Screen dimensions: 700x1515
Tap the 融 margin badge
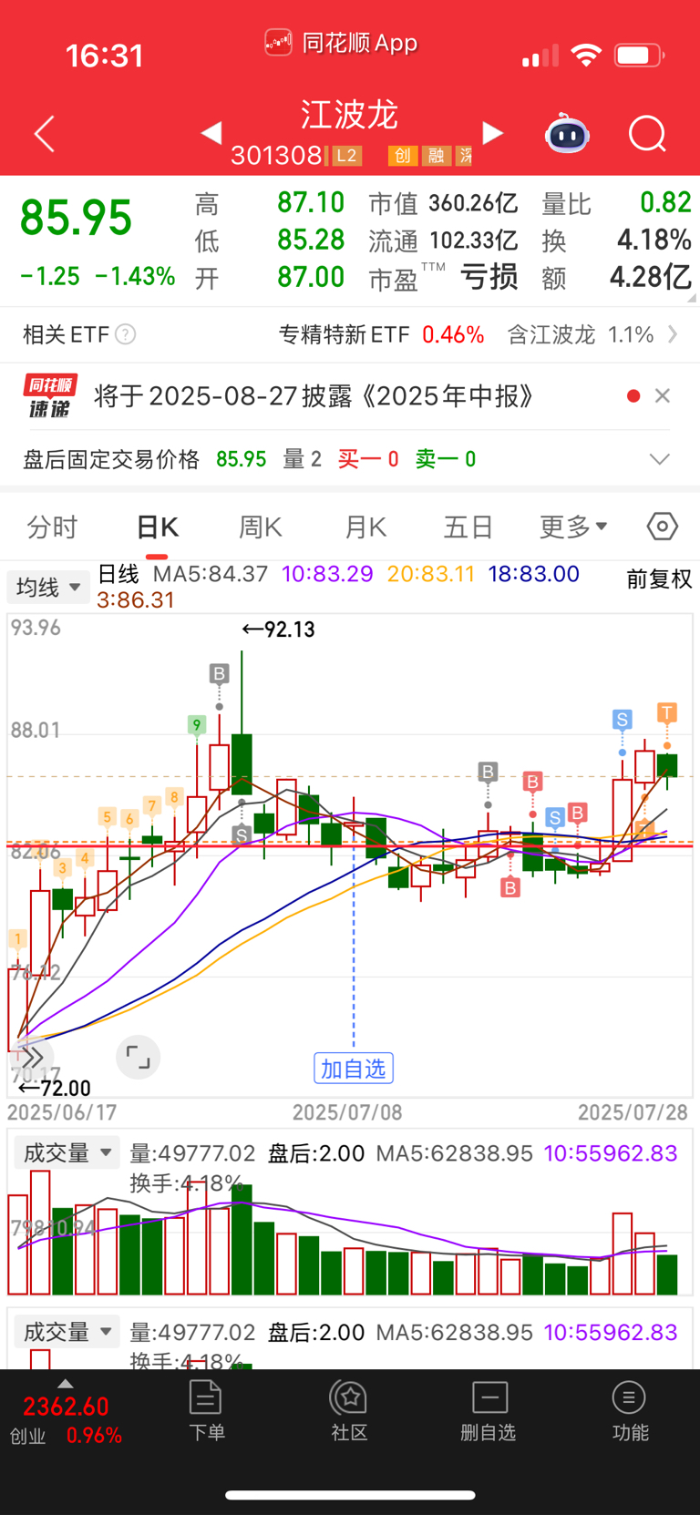pyautogui.click(x=436, y=156)
